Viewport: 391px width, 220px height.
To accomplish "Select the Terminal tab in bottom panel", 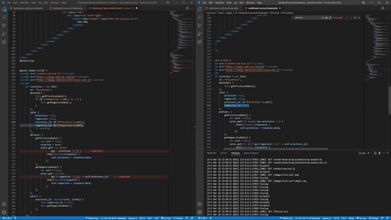I will tap(235, 153).
